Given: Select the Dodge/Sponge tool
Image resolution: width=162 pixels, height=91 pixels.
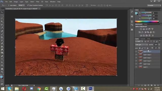Looking at the screenshot, I should [2, 53].
